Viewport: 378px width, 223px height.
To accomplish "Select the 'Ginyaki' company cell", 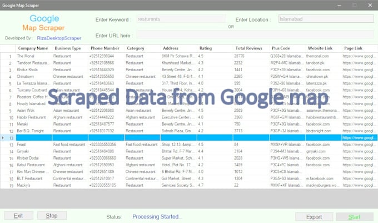I will pyautogui.click(x=34, y=151).
